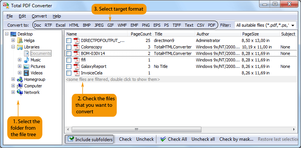Check the InvoiceCela file checkbox

pos(69,73)
